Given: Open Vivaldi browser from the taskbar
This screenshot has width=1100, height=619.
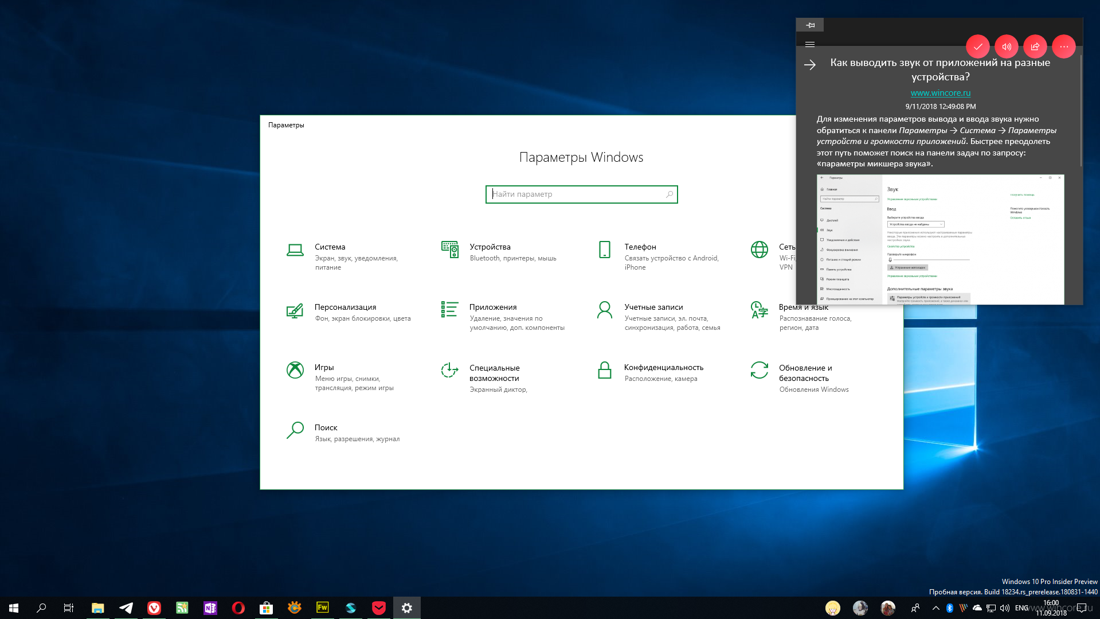Looking at the screenshot, I should [154, 608].
